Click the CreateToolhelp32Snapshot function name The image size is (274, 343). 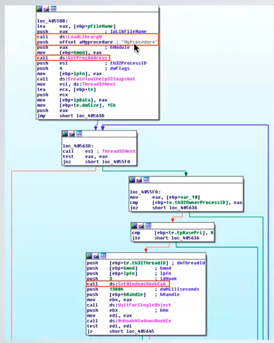(x=101, y=79)
